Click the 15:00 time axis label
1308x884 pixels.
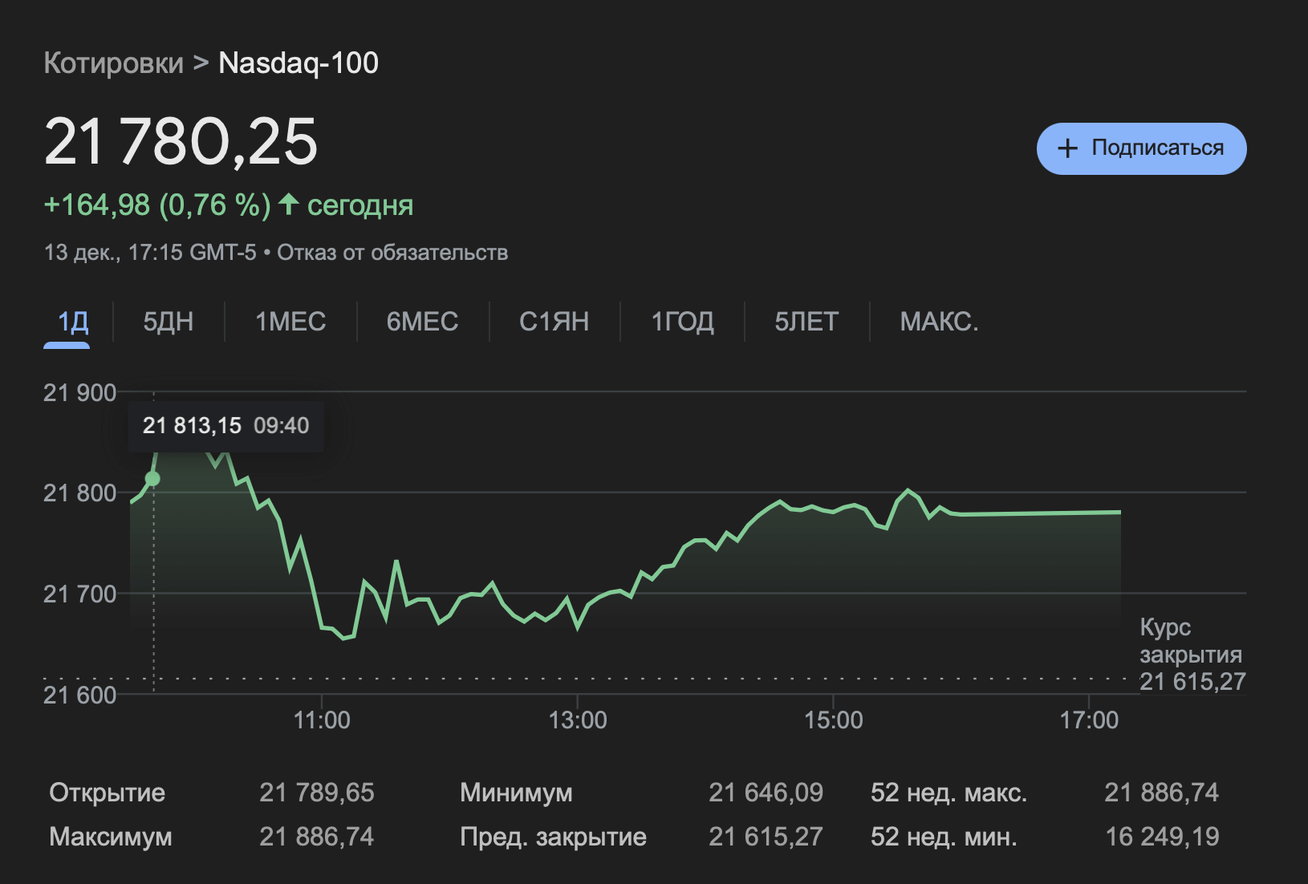(833, 720)
